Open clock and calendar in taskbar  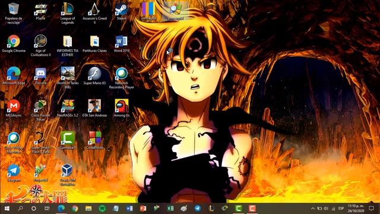[x=356, y=209]
